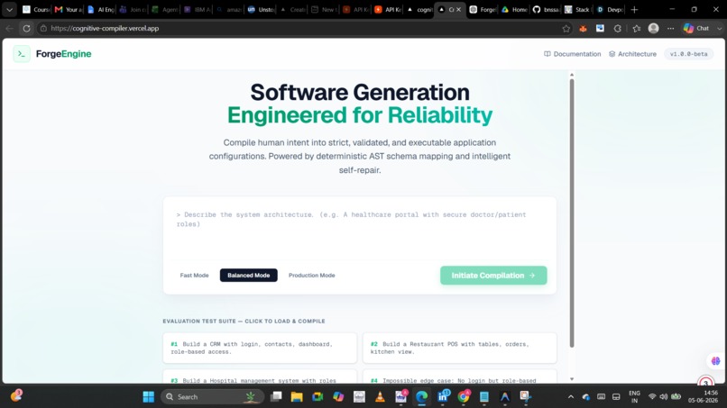This screenshot has height=408, width=727.
Task: Click the site info lock icon
Action: coord(43,28)
